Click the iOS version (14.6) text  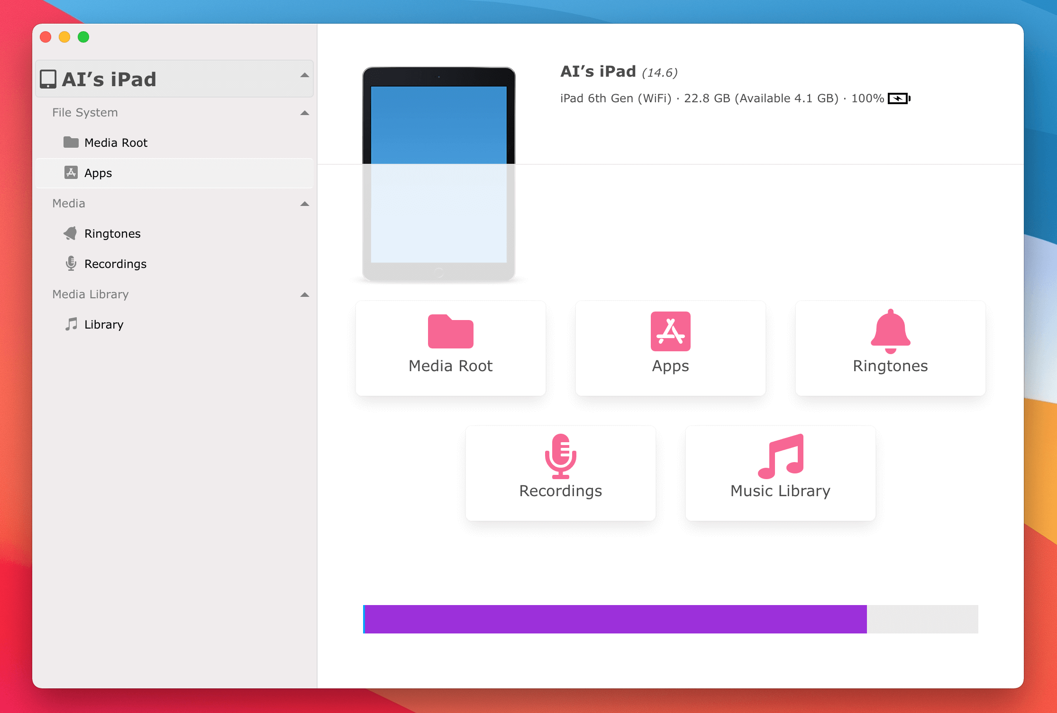click(660, 72)
